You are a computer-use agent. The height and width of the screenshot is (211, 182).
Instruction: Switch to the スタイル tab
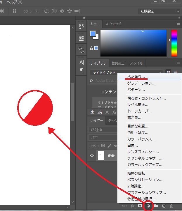click(x=136, y=63)
